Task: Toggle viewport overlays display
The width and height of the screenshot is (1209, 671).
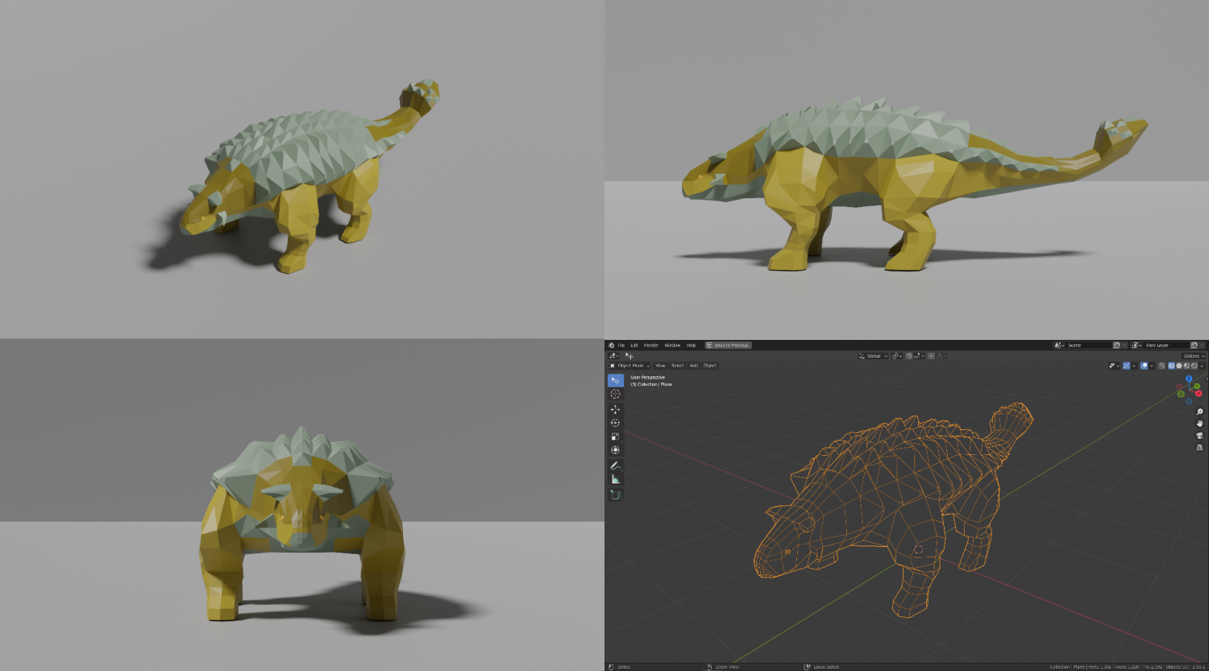Action: [x=1145, y=366]
